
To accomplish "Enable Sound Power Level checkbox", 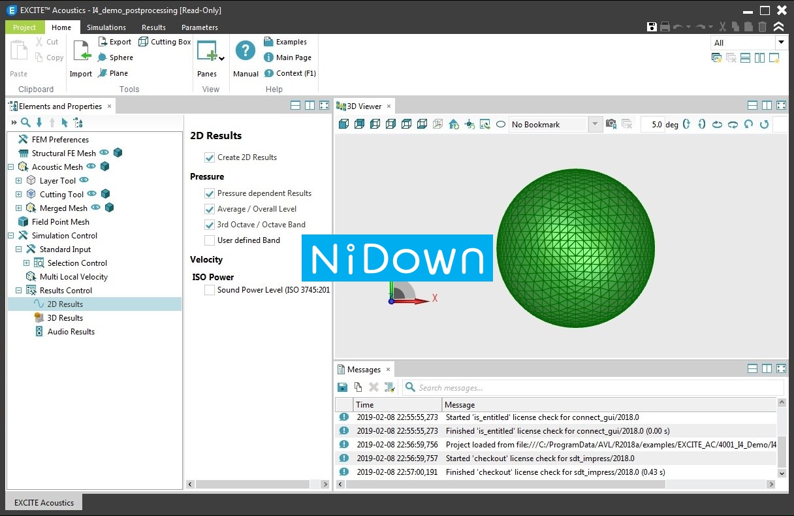I will (210, 290).
